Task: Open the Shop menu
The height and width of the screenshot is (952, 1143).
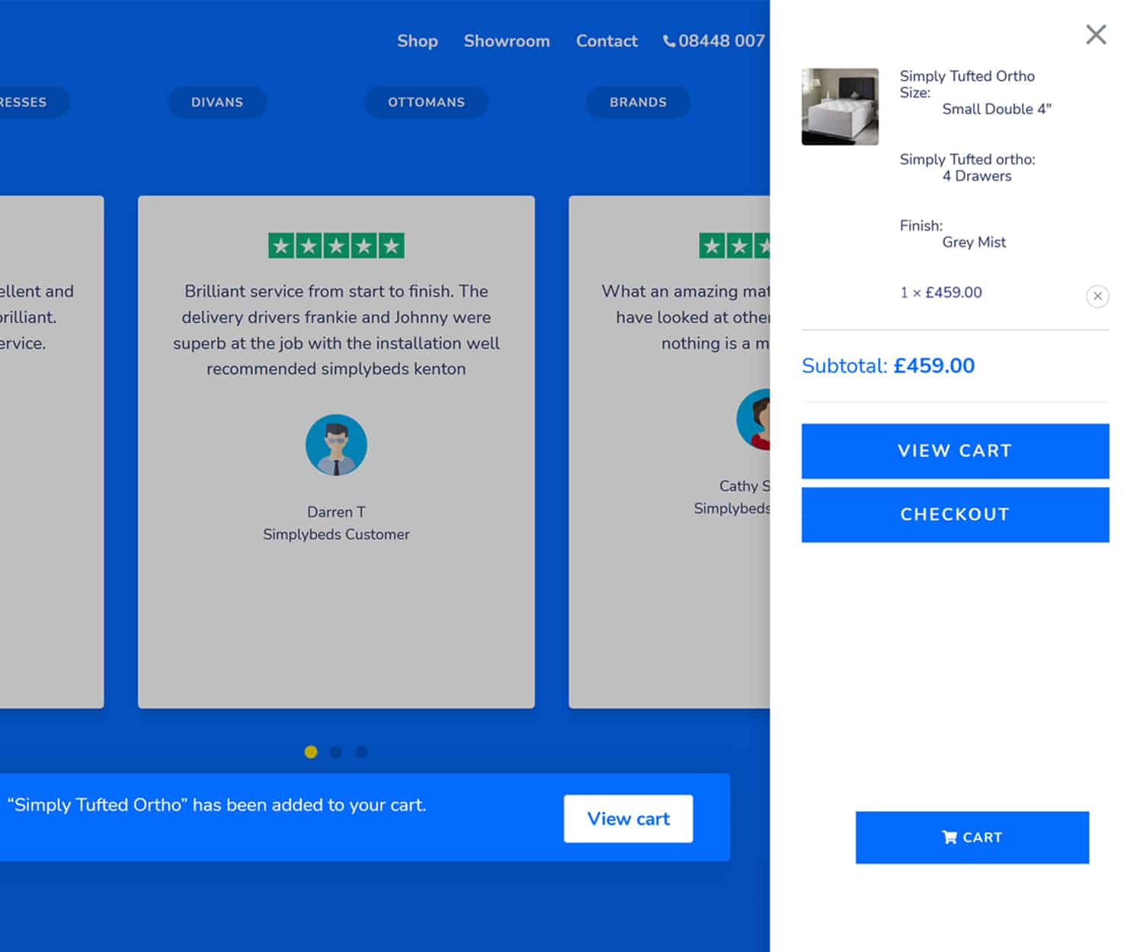Action: point(417,41)
